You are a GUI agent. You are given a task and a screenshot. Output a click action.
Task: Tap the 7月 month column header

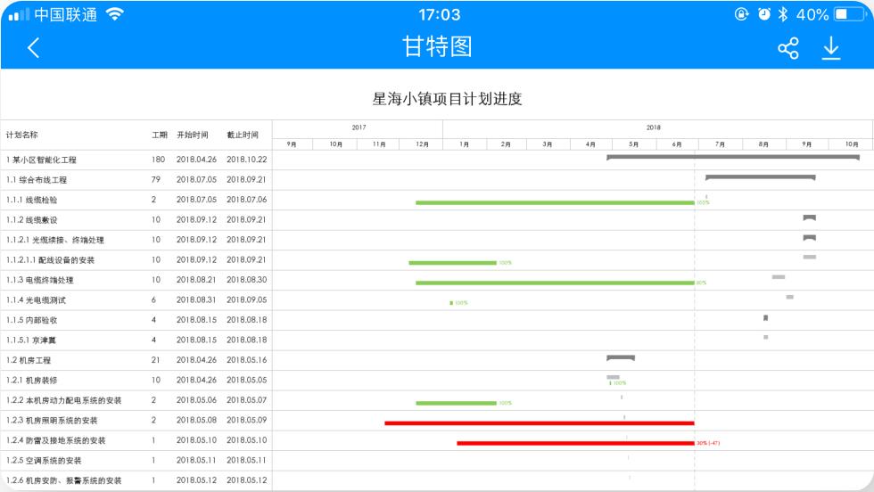tap(721, 144)
